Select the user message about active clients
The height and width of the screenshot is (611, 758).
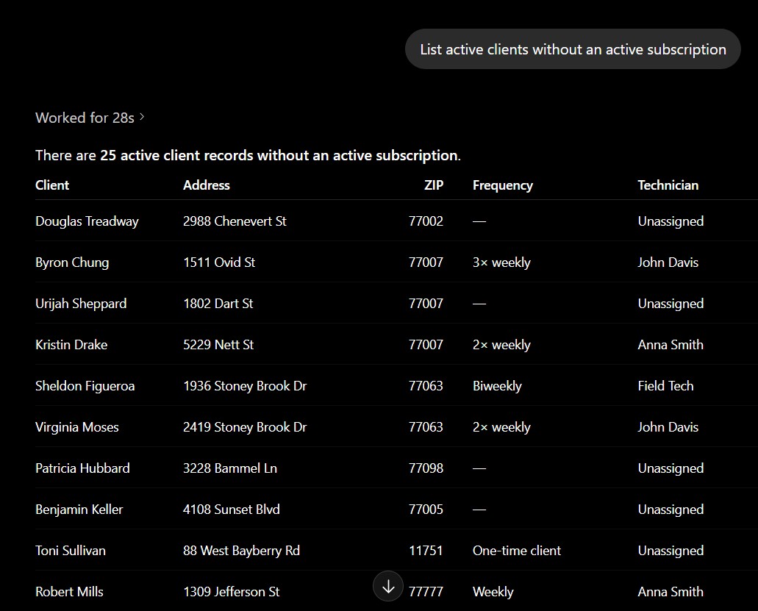[x=573, y=49]
